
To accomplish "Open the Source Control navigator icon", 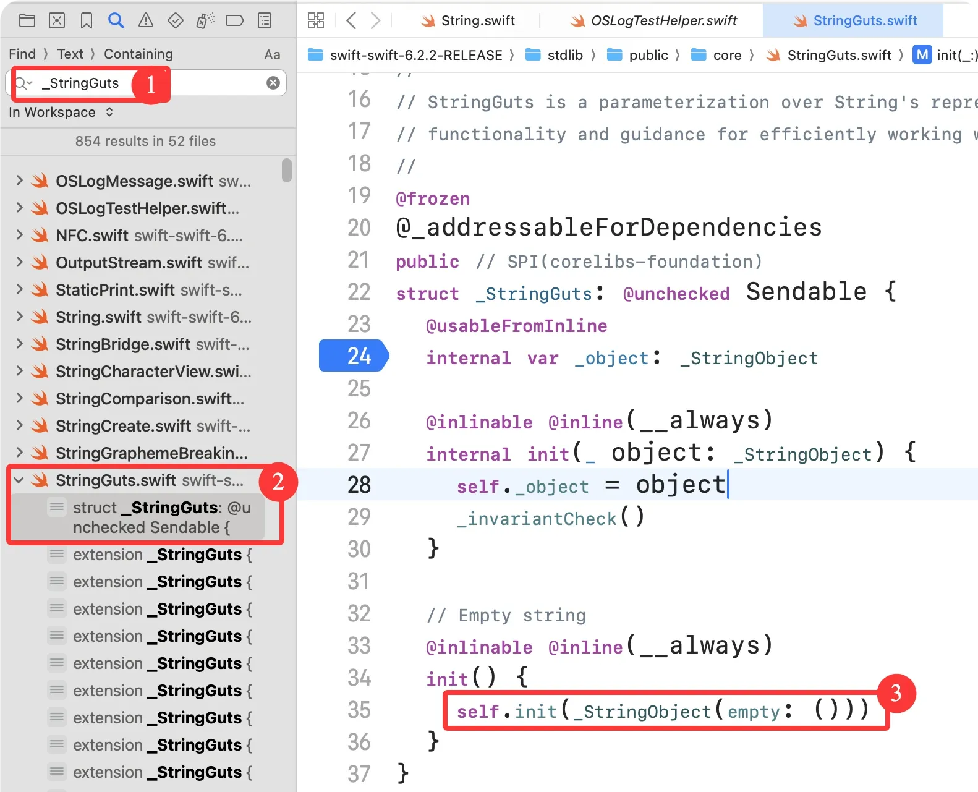I will (x=57, y=20).
